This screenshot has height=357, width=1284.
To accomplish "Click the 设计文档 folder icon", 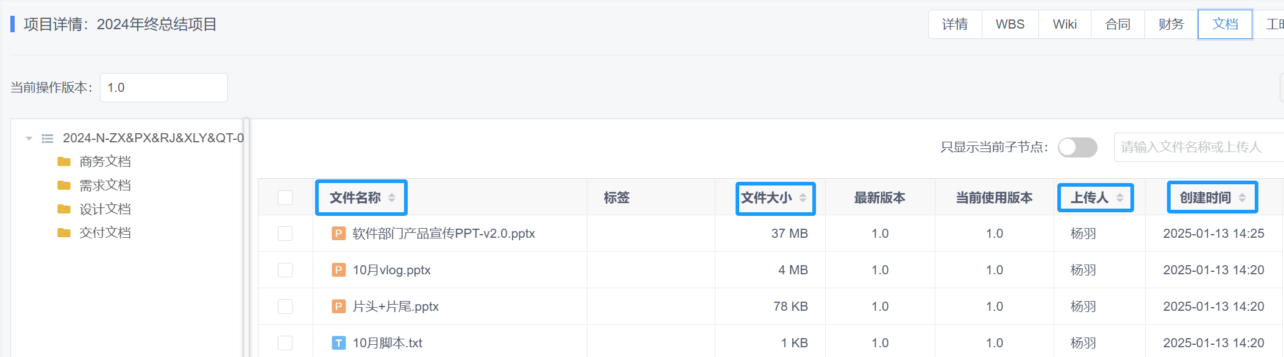I will 64,209.
